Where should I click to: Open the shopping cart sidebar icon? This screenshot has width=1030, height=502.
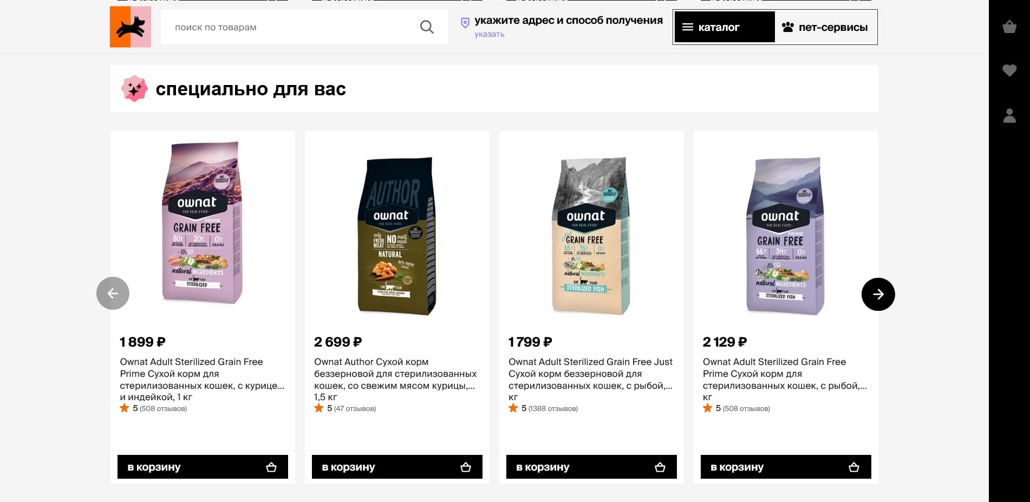(x=1009, y=27)
